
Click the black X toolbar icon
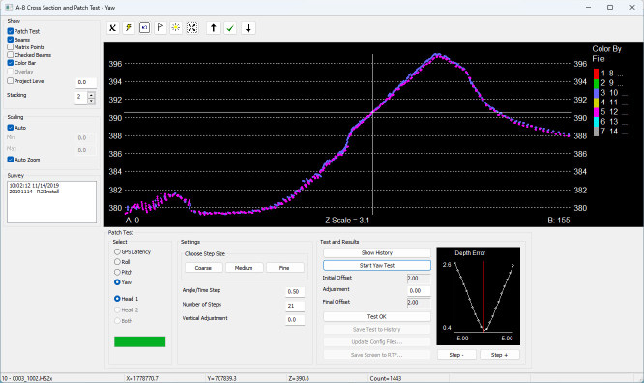pos(112,28)
